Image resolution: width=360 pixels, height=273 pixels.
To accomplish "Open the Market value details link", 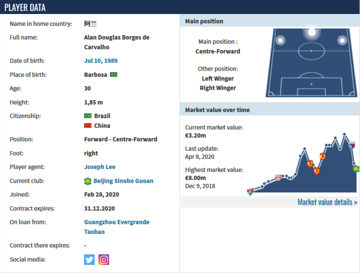I will 327,202.
